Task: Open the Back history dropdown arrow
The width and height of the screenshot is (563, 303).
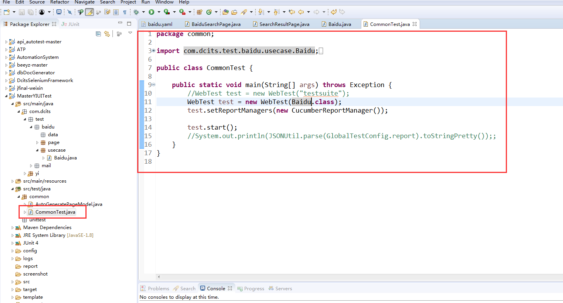Action: click(308, 12)
